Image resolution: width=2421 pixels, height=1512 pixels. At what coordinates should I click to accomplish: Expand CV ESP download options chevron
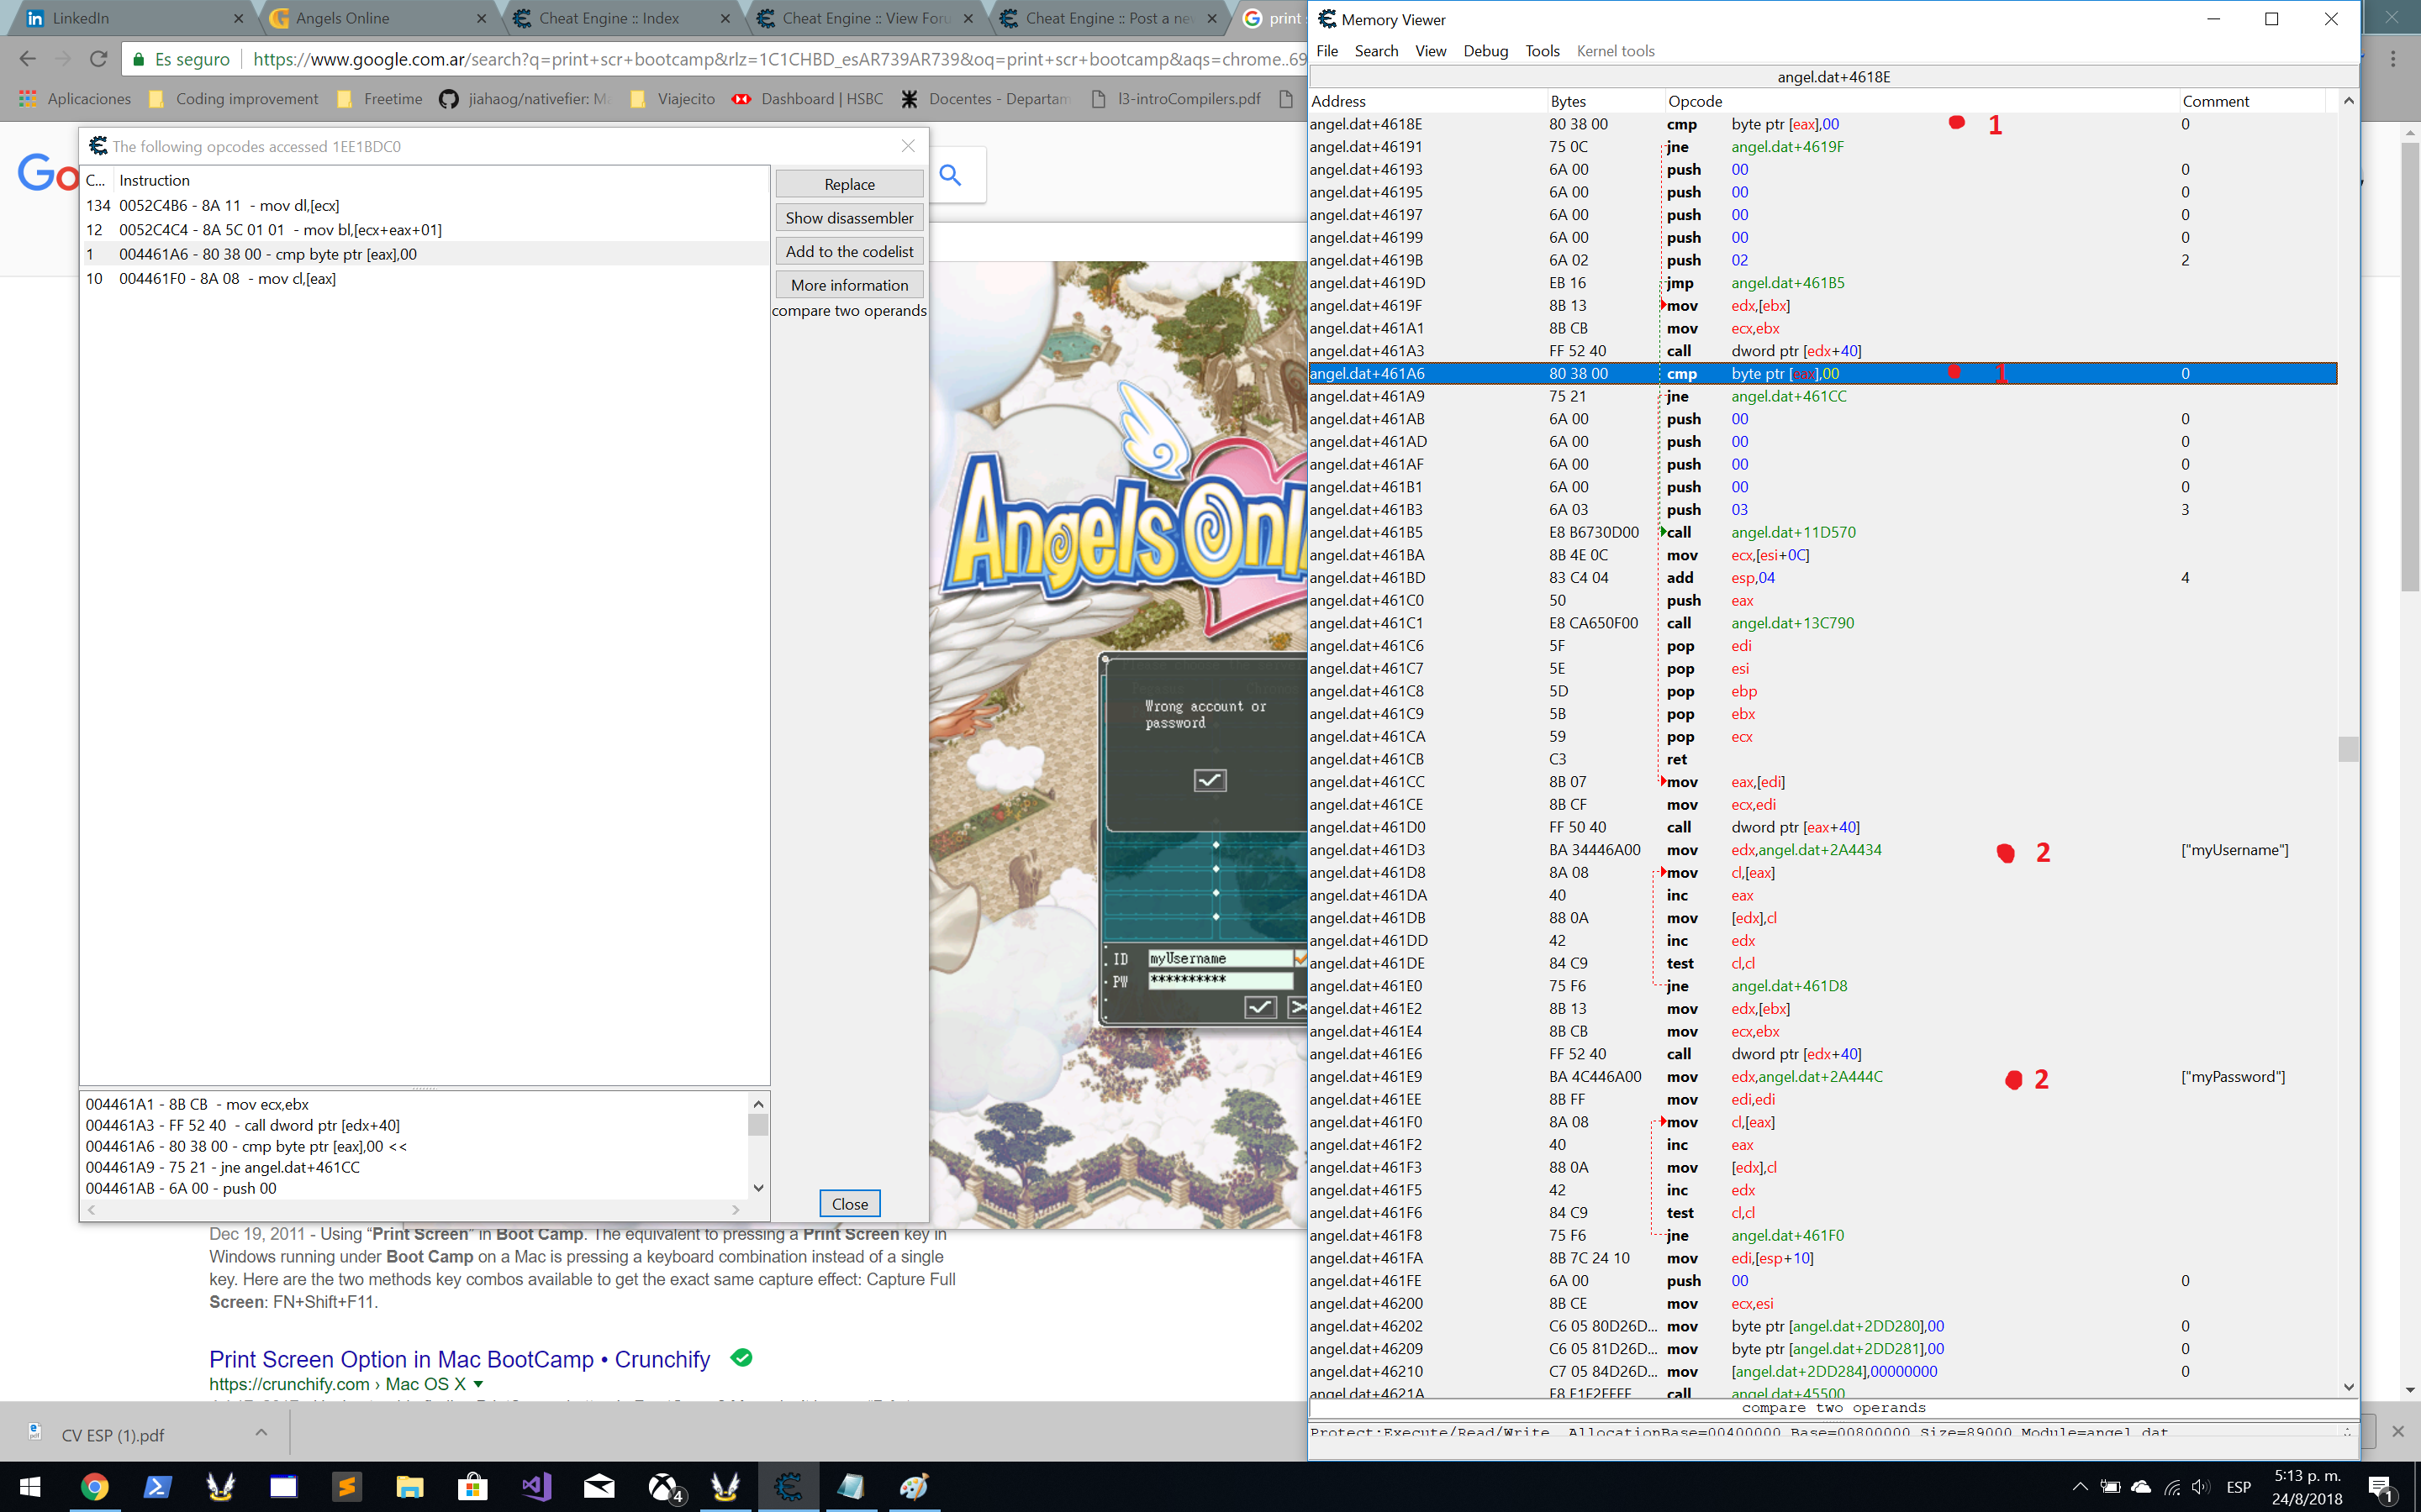261,1433
